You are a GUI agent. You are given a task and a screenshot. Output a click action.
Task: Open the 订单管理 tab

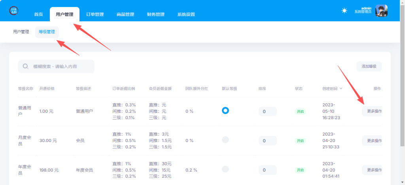click(x=95, y=15)
